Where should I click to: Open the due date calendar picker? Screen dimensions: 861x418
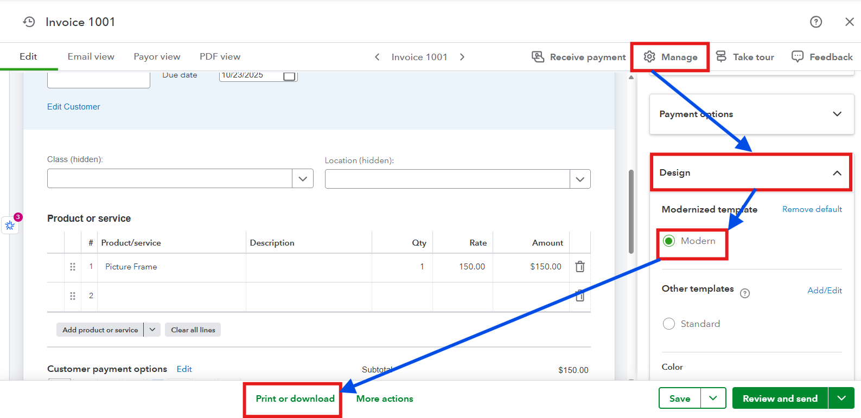pos(290,76)
